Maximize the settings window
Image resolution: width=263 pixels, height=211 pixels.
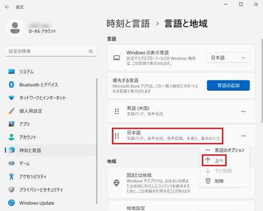coord(241,4)
